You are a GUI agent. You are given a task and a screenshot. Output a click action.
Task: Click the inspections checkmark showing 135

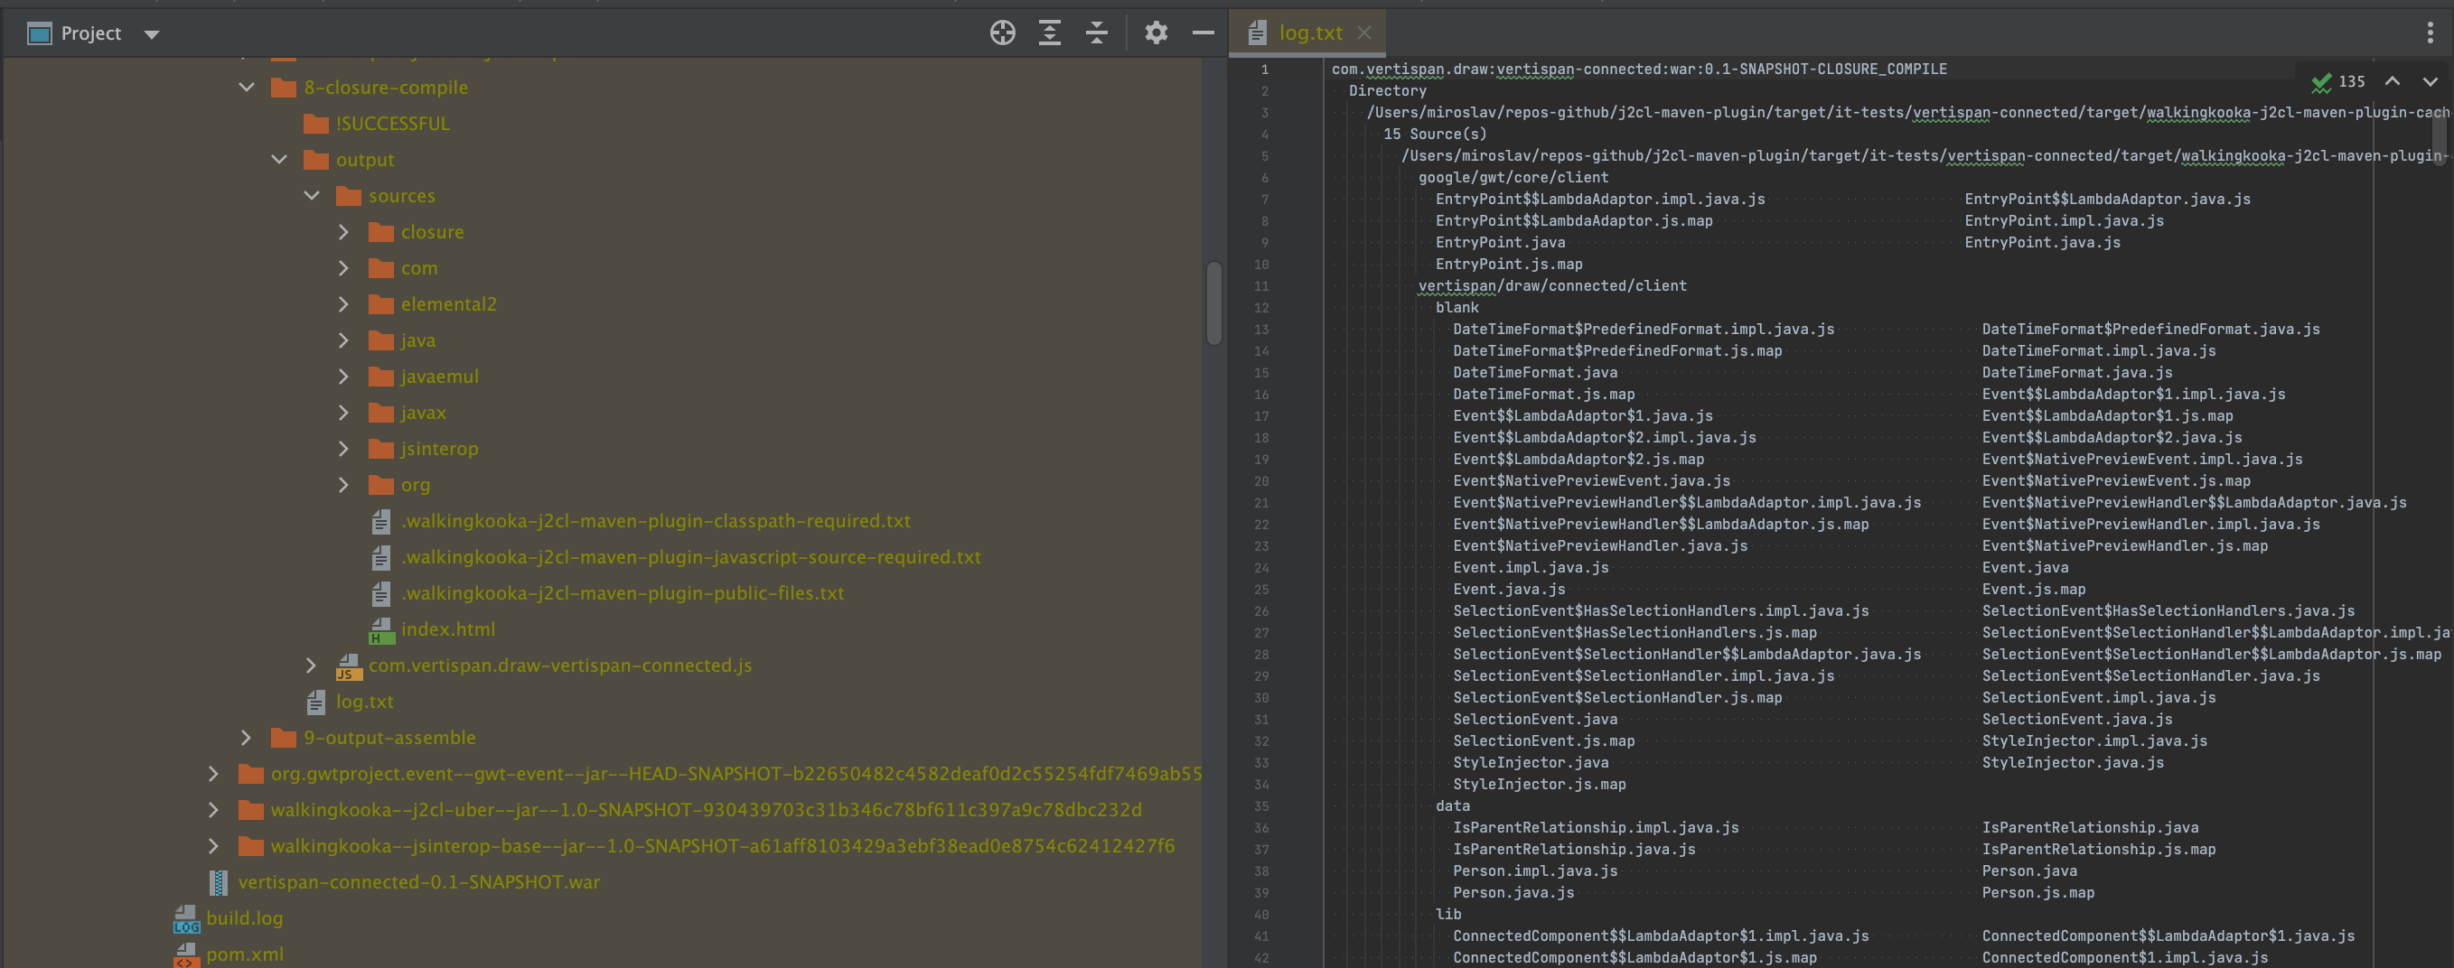pyautogui.click(x=2338, y=82)
